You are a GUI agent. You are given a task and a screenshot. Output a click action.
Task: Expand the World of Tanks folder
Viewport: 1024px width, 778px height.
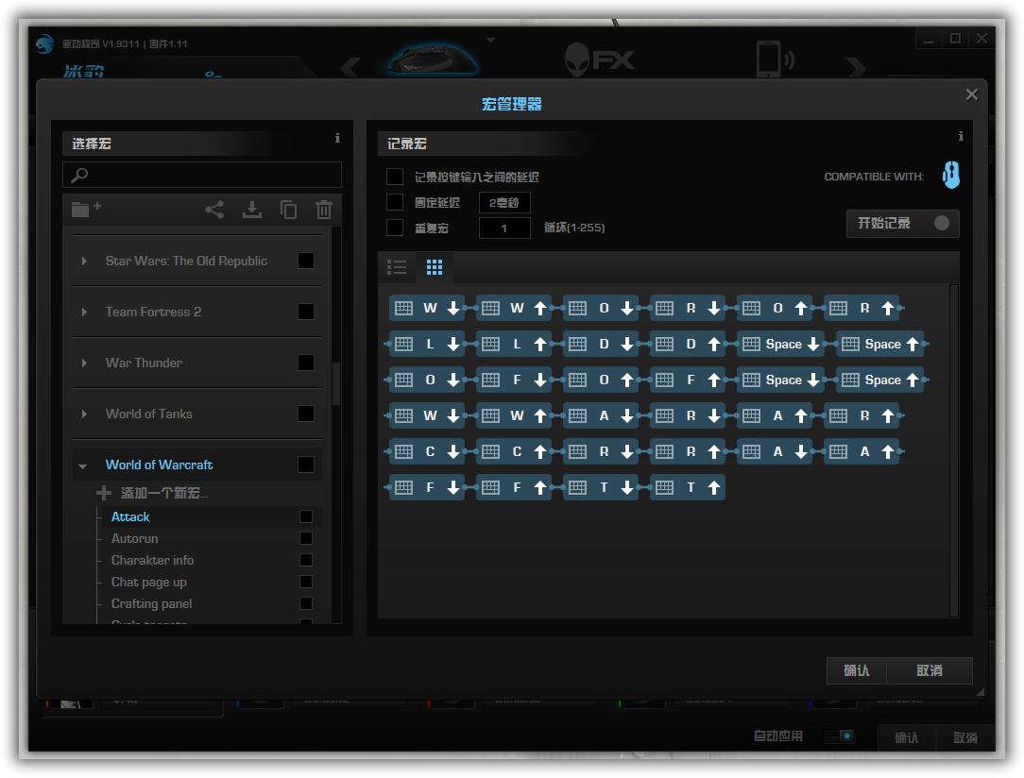coord(83,414)
